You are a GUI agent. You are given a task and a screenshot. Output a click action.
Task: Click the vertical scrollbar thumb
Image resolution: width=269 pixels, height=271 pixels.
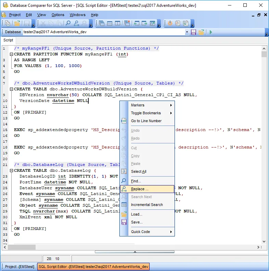(x=264, y=54)
